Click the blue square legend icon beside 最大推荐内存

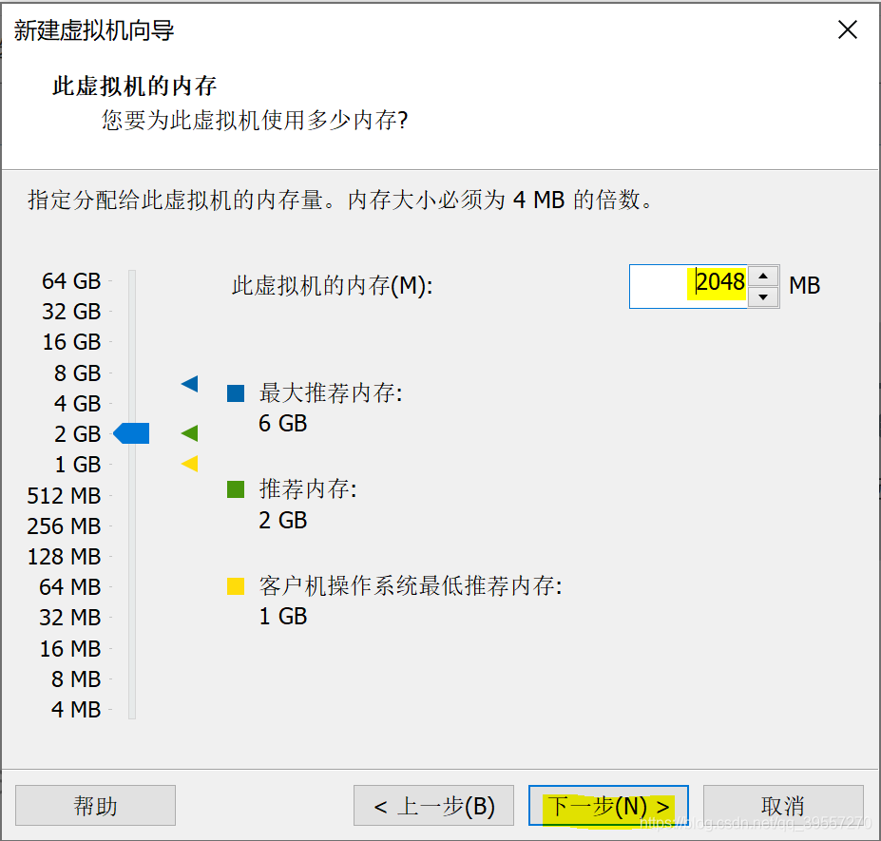[235, 392]
